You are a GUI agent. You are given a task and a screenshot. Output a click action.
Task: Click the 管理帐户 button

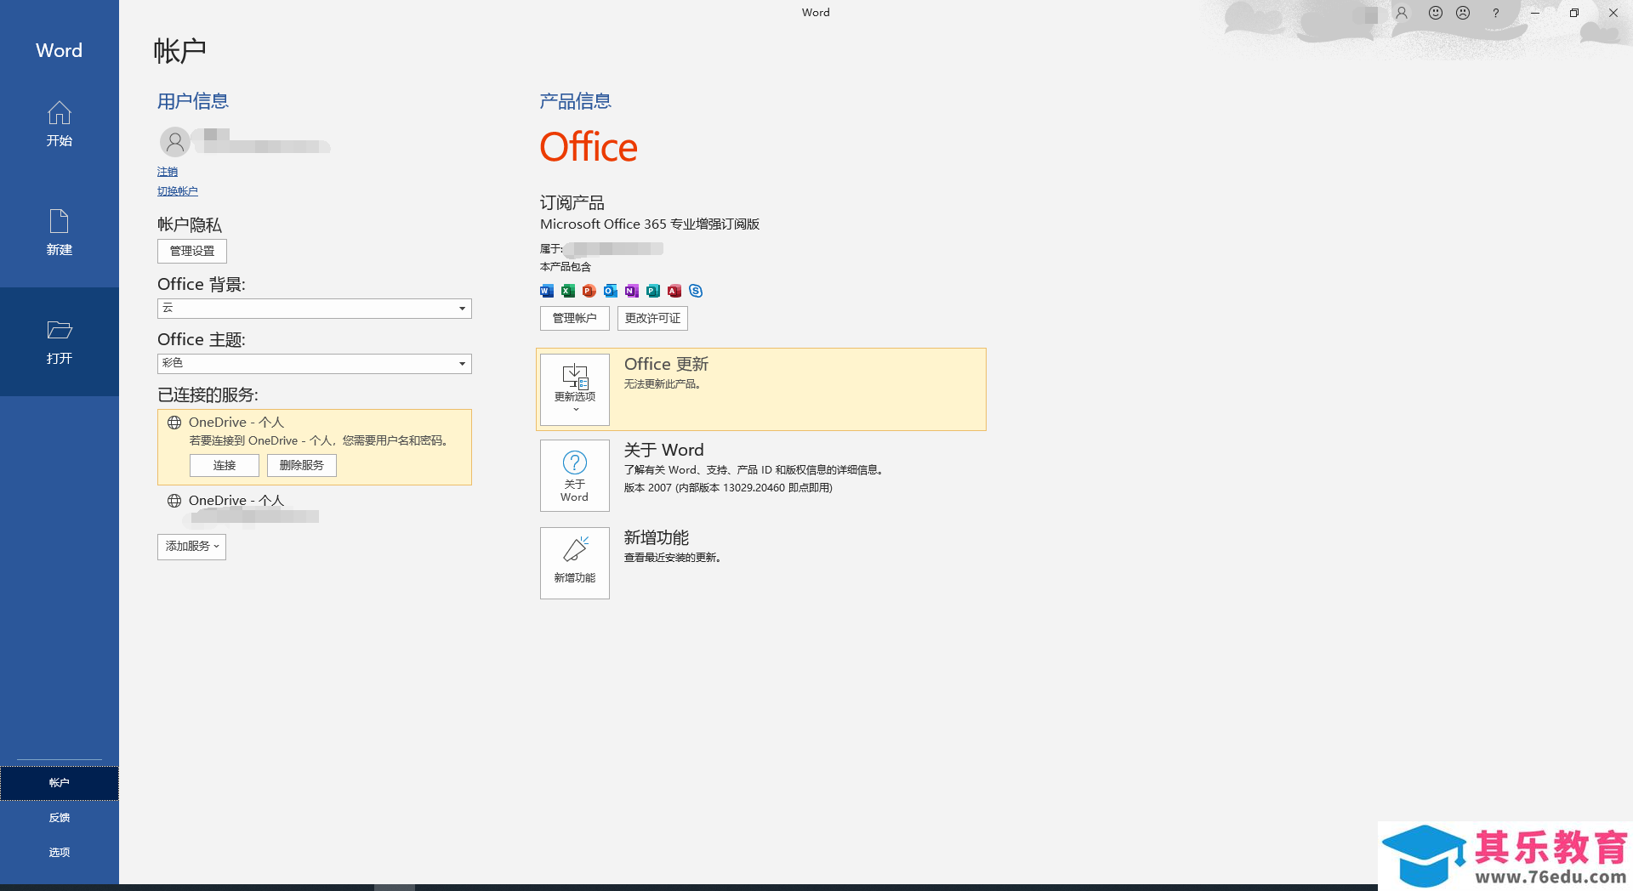pos(575,318)
